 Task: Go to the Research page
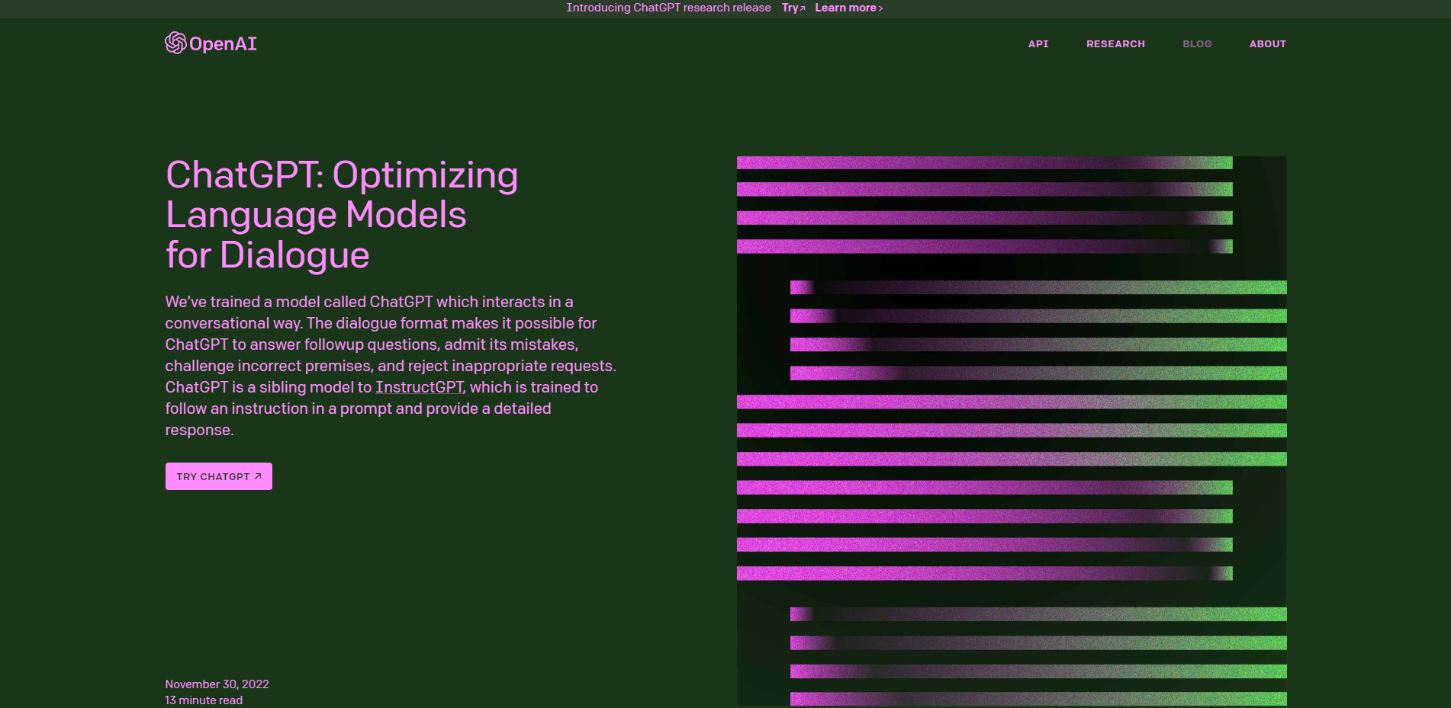1115,44
